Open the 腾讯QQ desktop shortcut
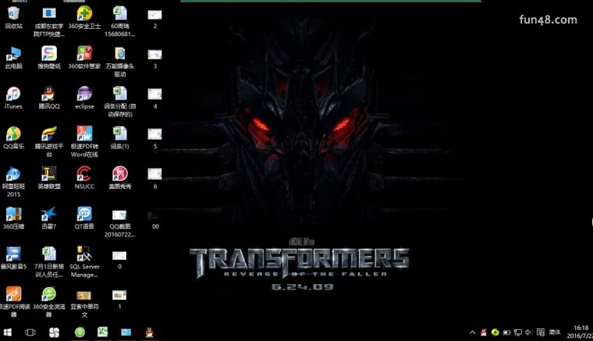The width and height of the screenshot is (593, 341). (49, 94)
